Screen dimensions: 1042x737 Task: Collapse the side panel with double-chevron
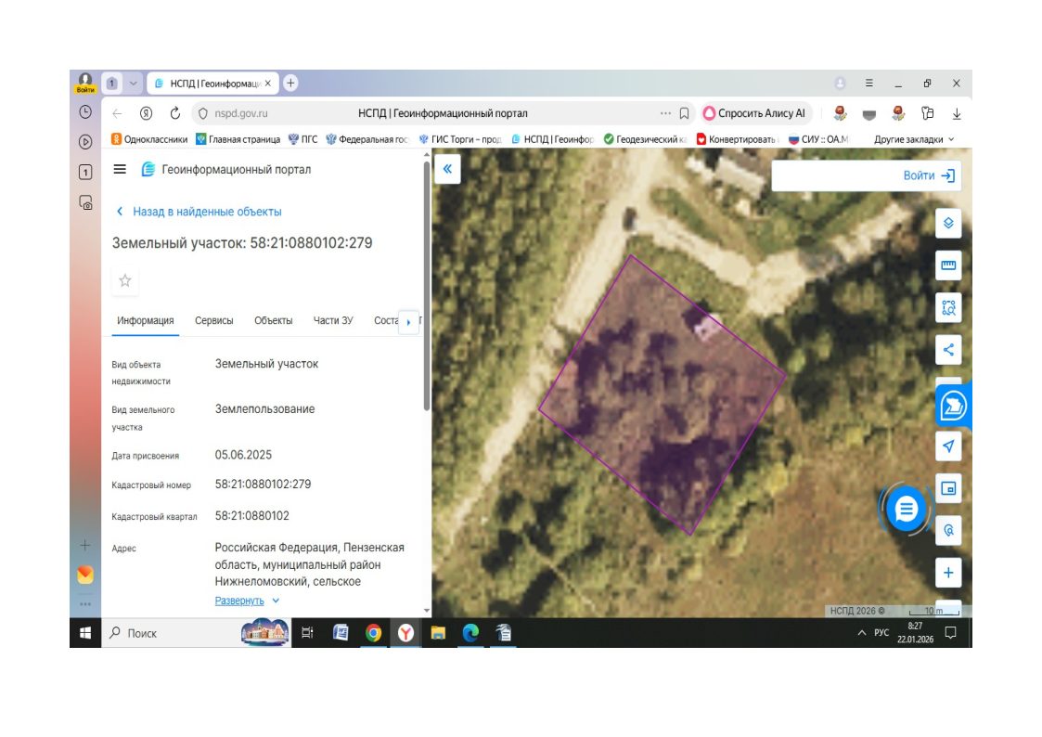pos(447,169)
